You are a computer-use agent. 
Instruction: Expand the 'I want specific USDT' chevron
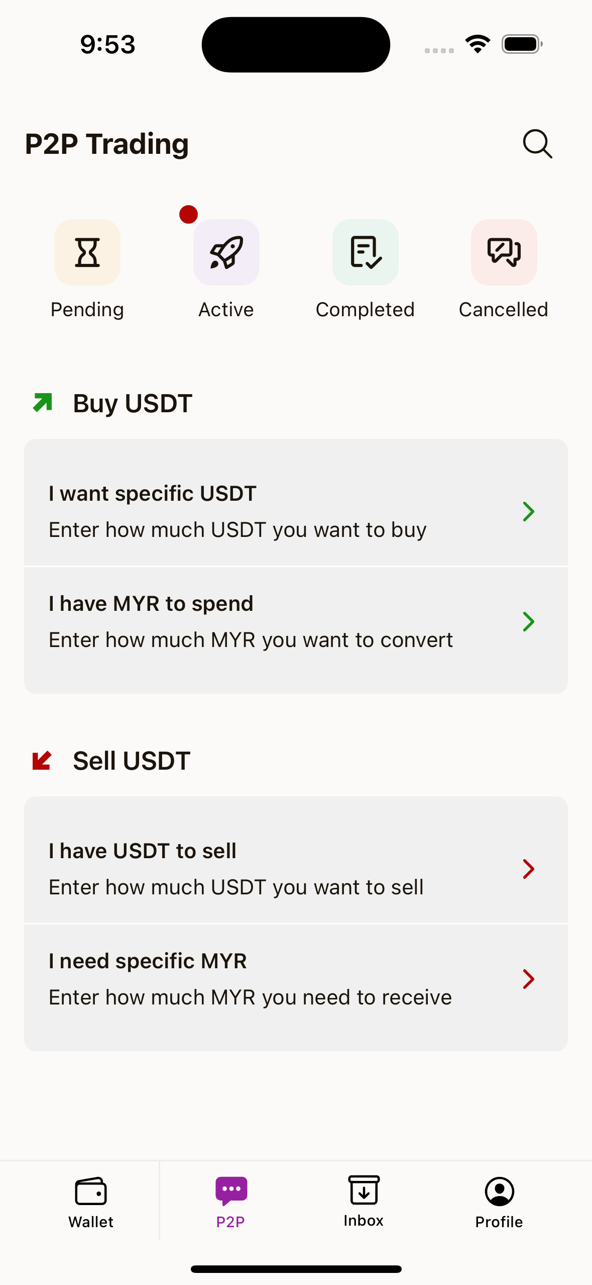tap(528, 512)
